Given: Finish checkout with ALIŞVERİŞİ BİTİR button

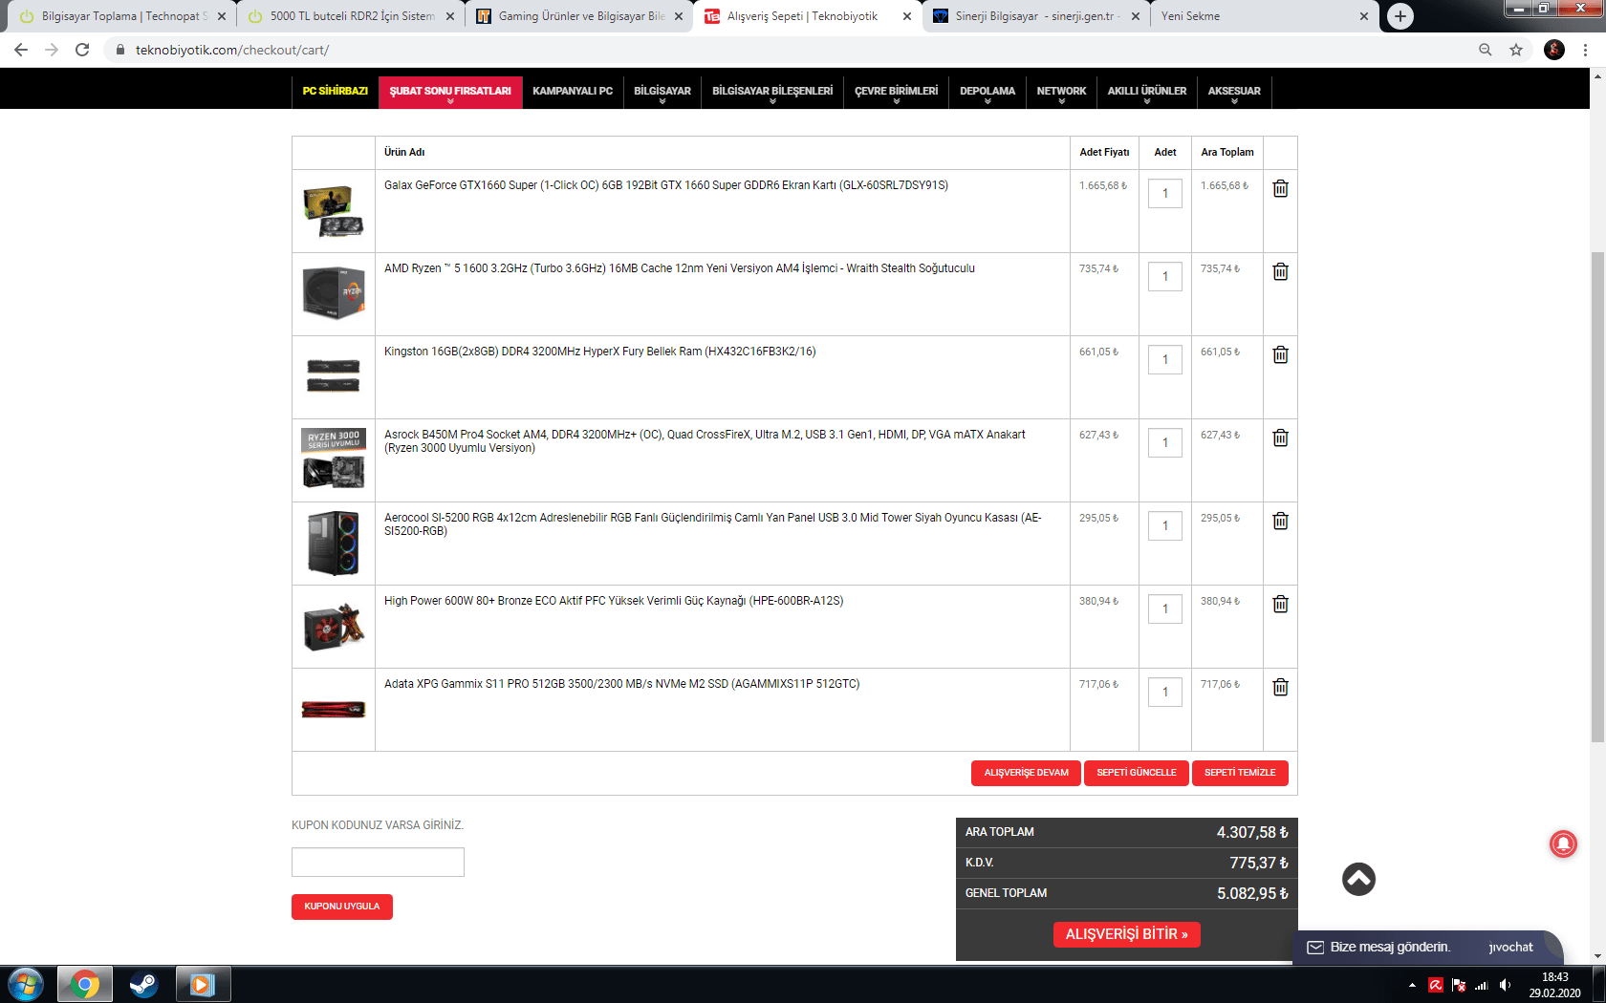Looking at the screenshot, I should click(x=1127, y=934).
